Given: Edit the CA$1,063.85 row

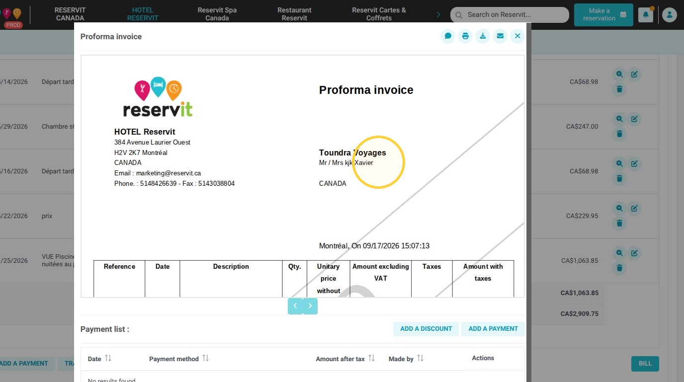Looking at the screenshot, I should pos(634,253).
